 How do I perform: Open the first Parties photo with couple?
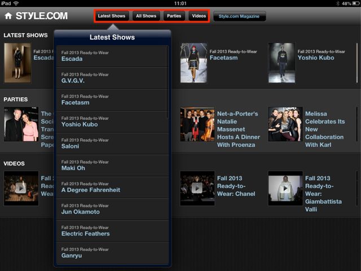click(x=21, y=124)
